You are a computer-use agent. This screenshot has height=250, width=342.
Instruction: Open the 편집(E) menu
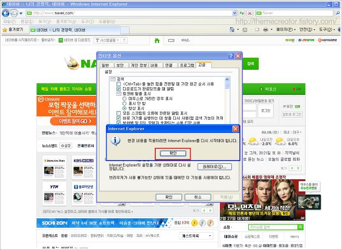pyautogui.click(x=27, y=21)
